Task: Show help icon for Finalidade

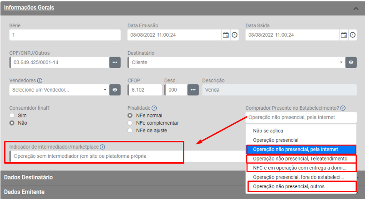Action: pyautogui.click(x=154, y=108)
